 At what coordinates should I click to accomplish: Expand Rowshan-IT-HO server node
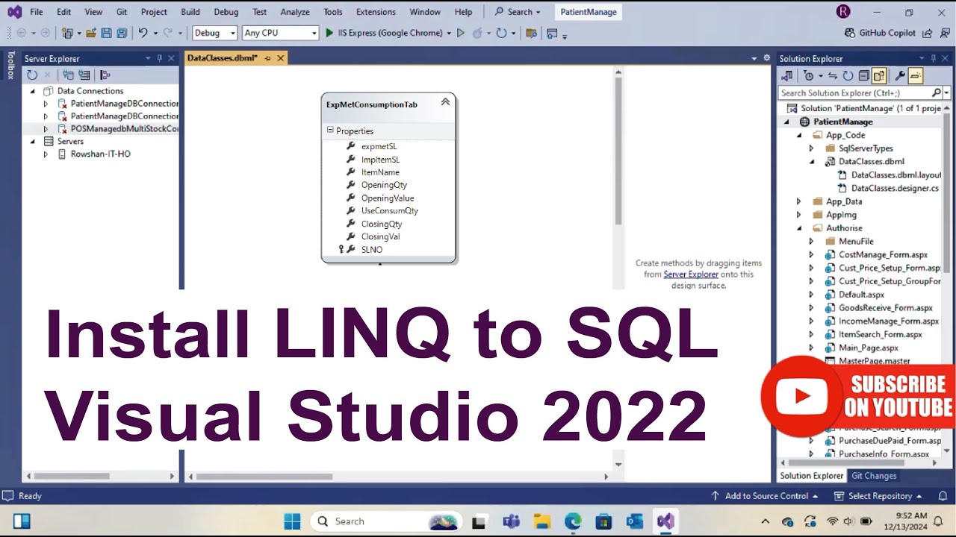(46, 154)
